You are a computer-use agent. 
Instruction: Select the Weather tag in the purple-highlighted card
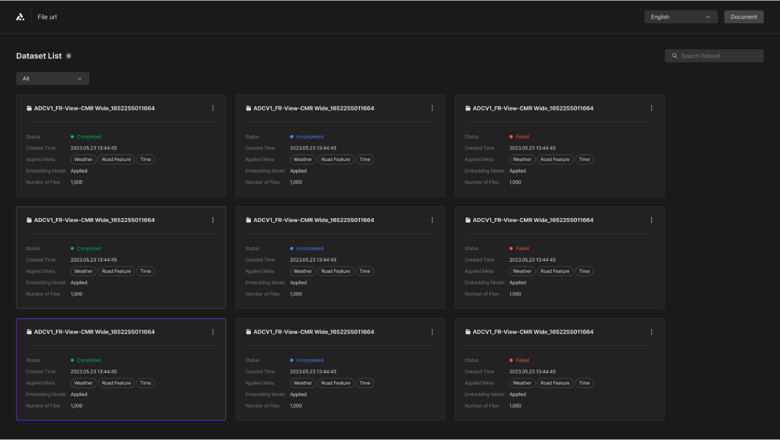coord(83,383)
